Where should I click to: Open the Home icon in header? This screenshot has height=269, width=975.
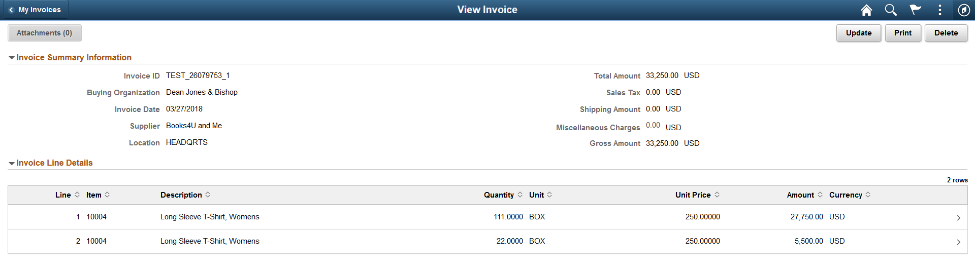click(866, 10)
